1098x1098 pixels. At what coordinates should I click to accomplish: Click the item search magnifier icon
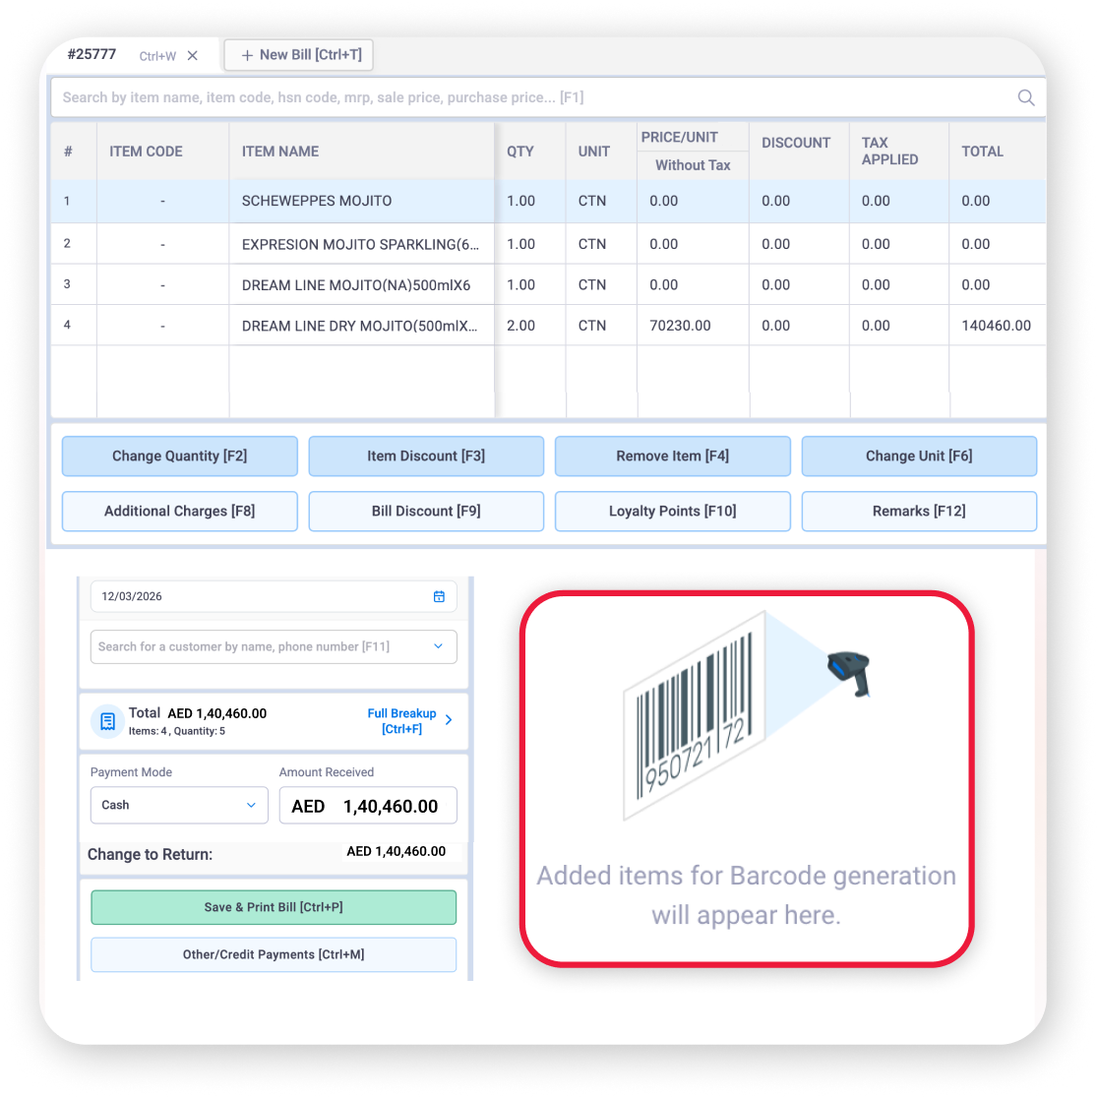(1026, 97)
